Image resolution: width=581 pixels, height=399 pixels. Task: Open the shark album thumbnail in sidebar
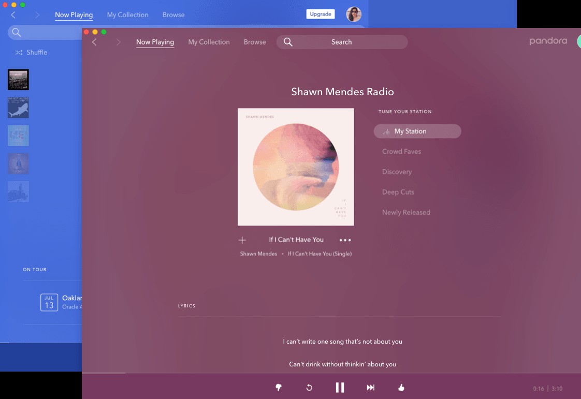pyautogui.click(x=18, y=108)
